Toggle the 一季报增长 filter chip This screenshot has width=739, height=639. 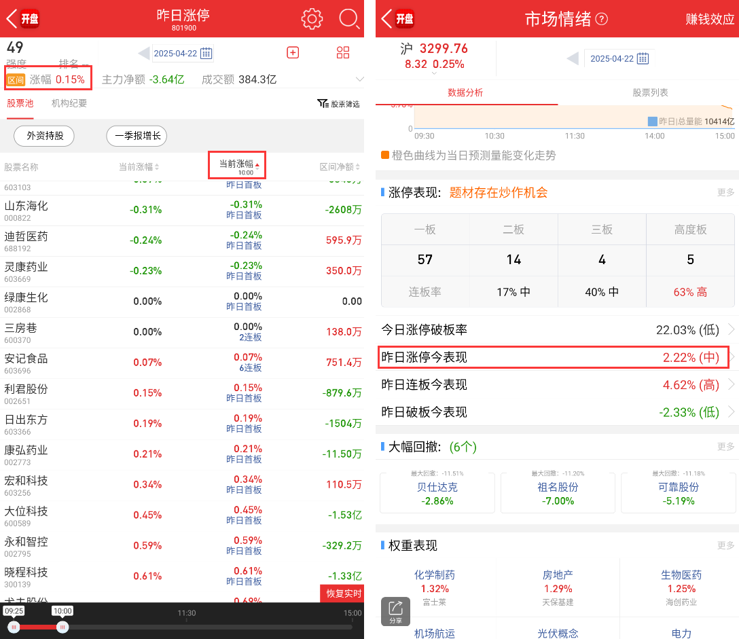pos(137,136)
